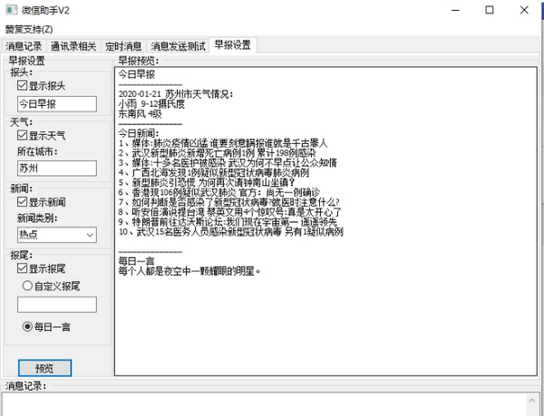Screen dimensions: 544x416
Task: Click the 苏州 city input field
Action: tap(57, 169)
